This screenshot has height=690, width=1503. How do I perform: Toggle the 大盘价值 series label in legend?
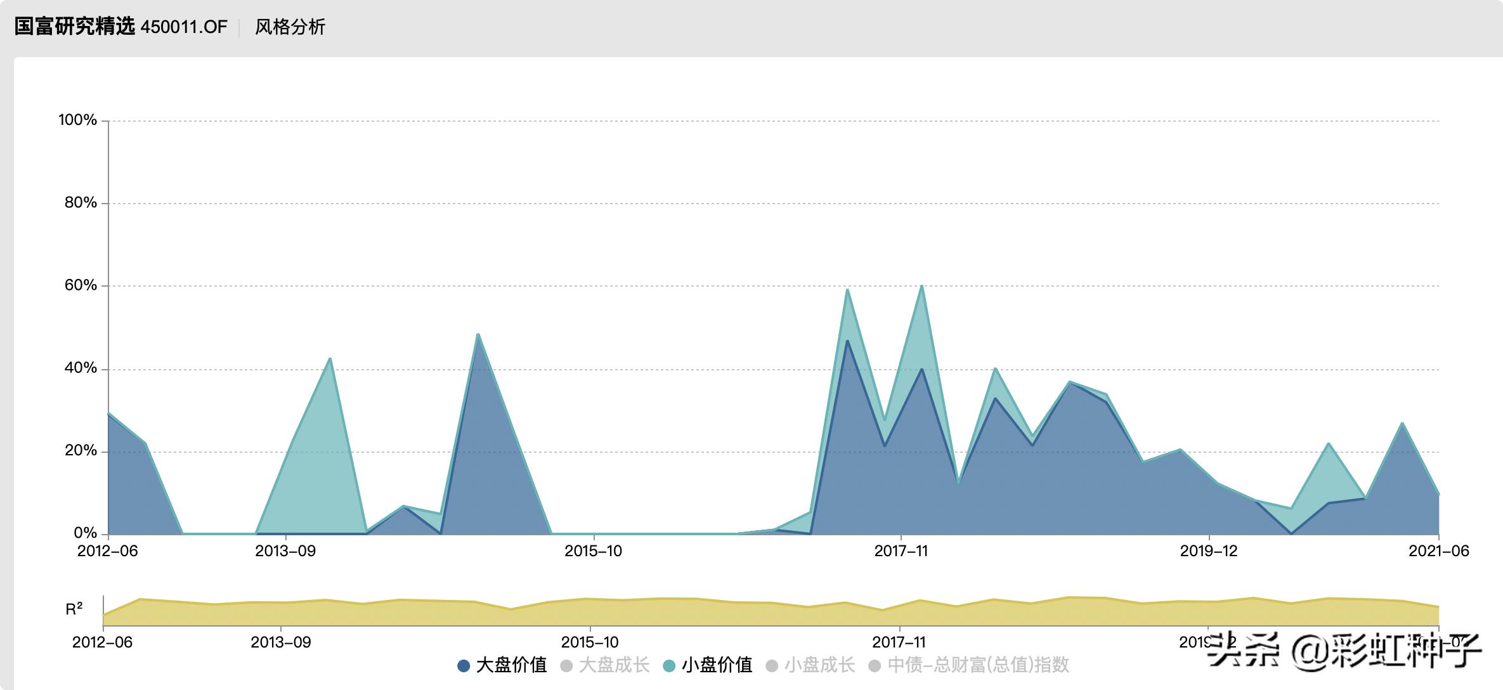coord(511,665)
